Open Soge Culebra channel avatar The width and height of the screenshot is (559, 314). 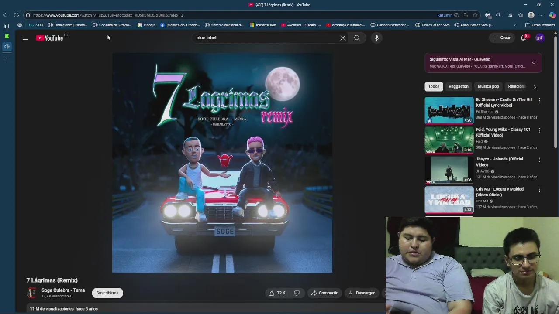tap(32, 293)
